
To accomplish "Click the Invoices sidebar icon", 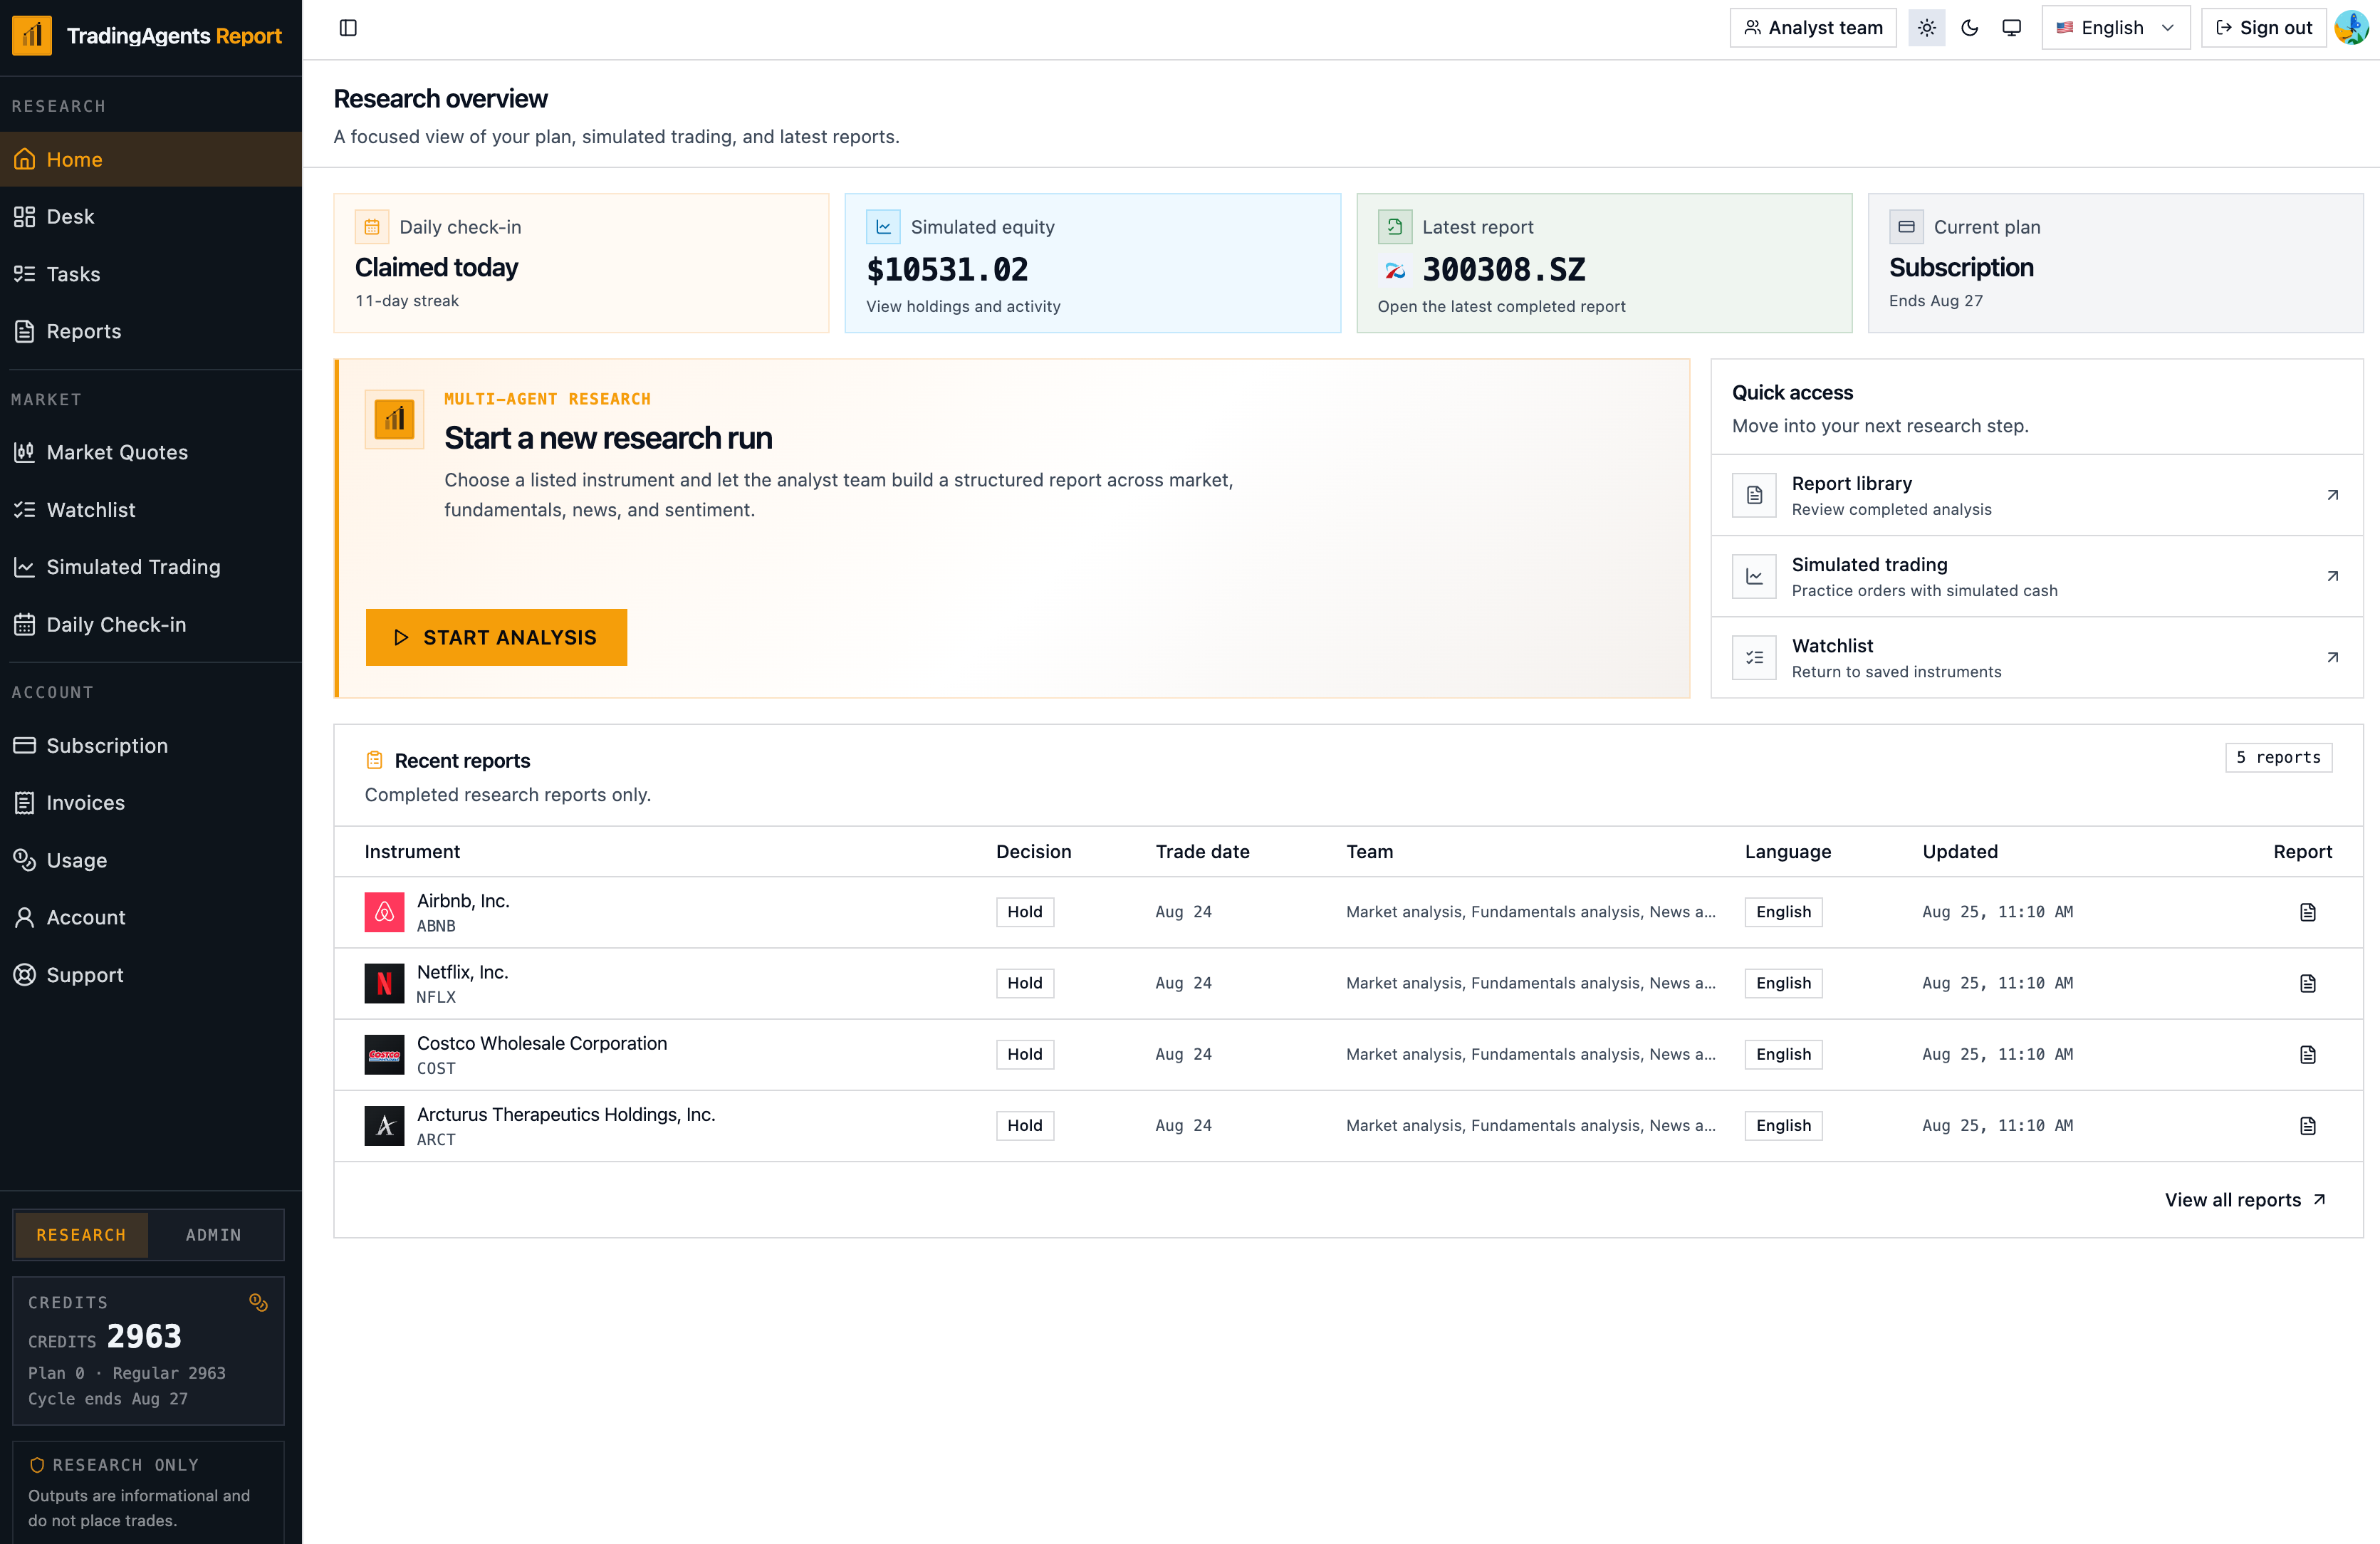I will coord(24,802).
